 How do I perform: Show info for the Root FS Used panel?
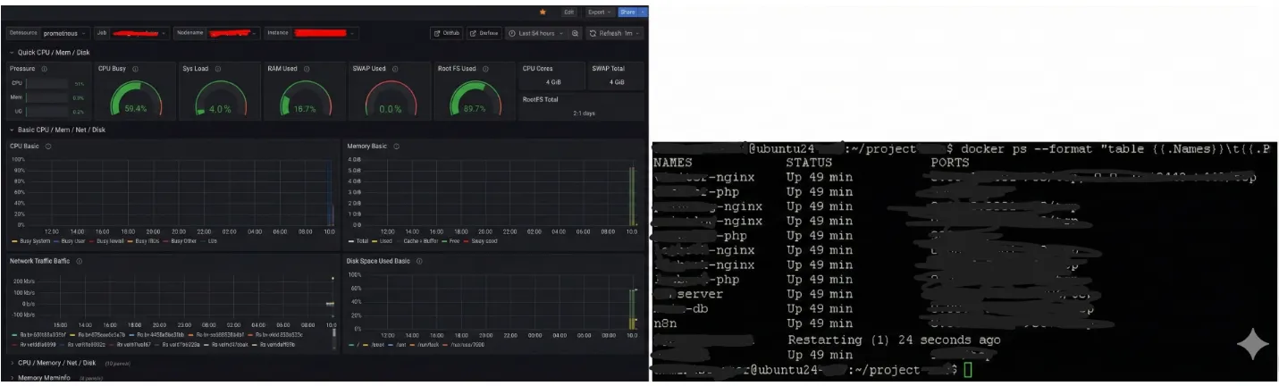(x=484, y=68)
